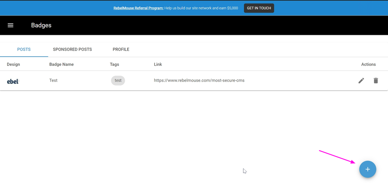
Task: Open the Sponsored Posts tab
Action: [72, 50]
